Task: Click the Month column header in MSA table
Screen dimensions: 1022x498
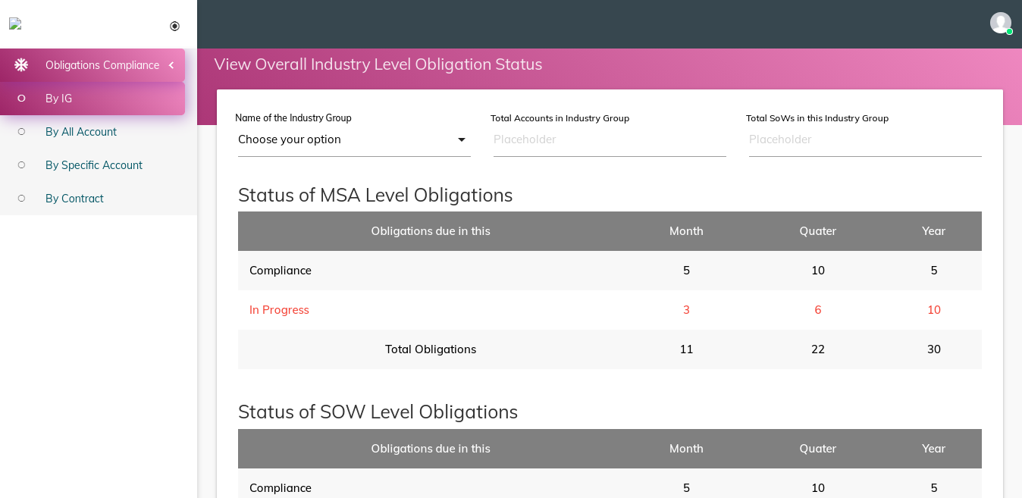Action: 686,231
